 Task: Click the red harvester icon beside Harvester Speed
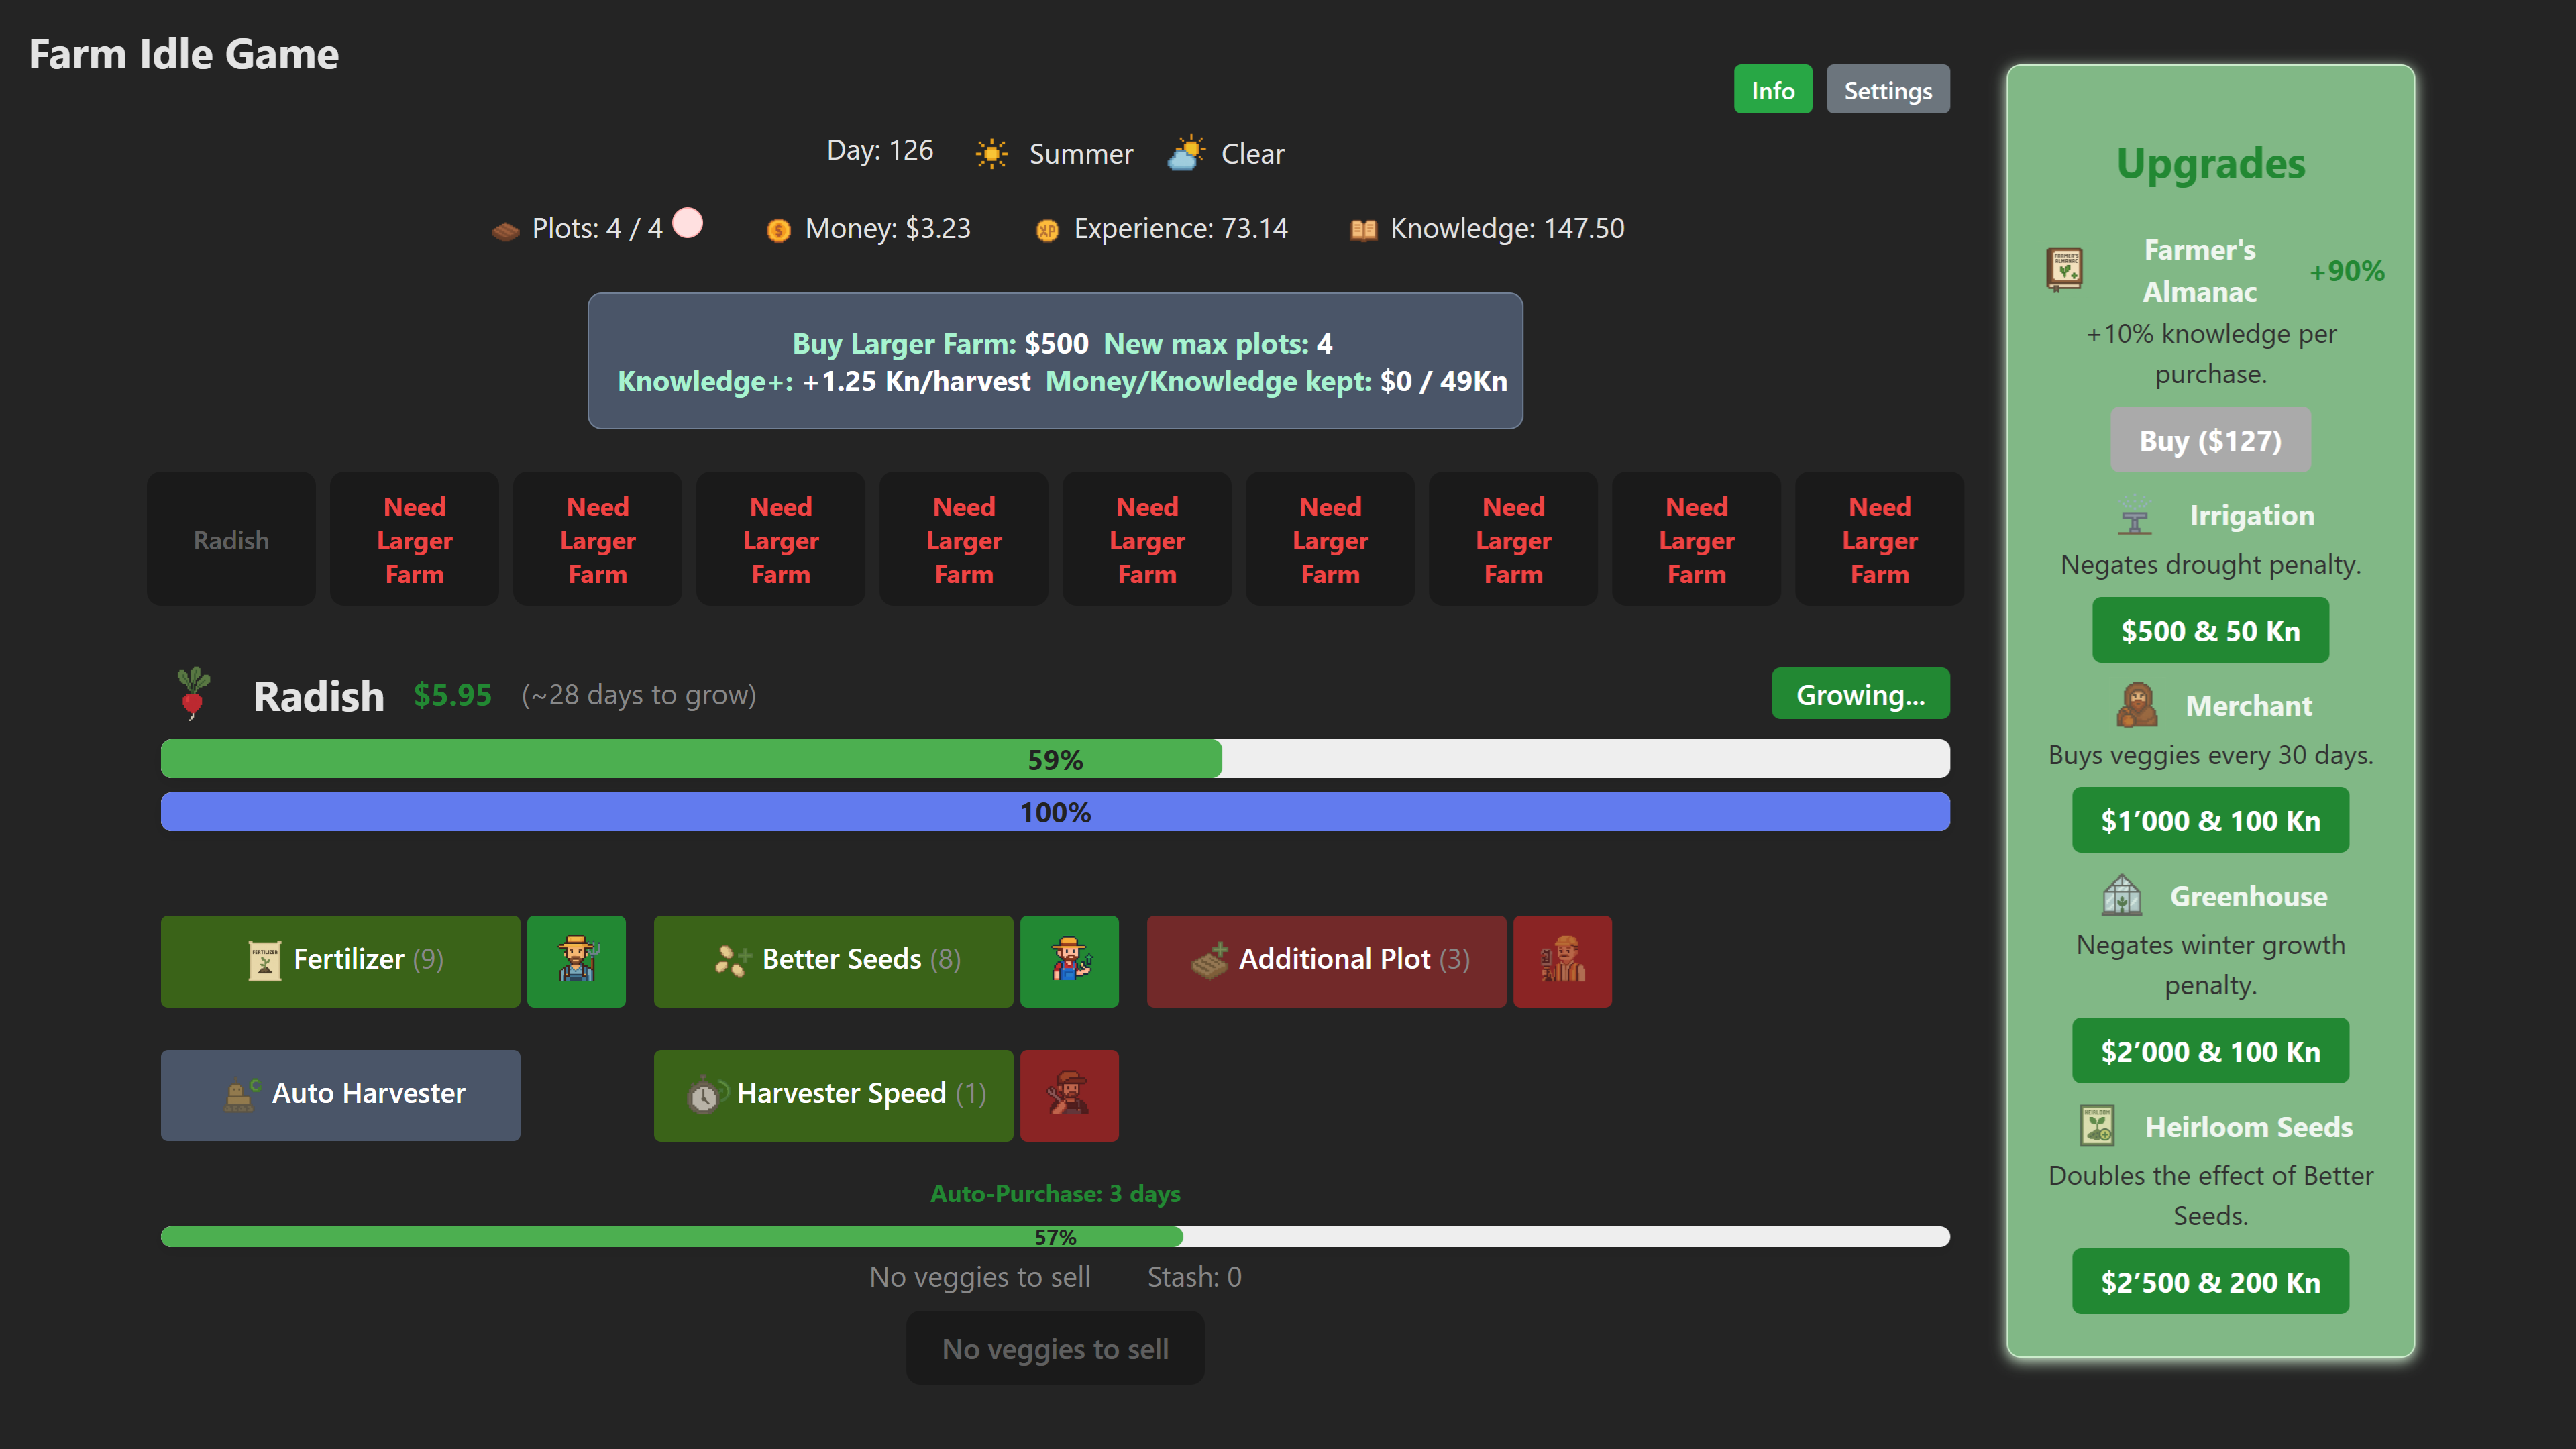1069,1095
